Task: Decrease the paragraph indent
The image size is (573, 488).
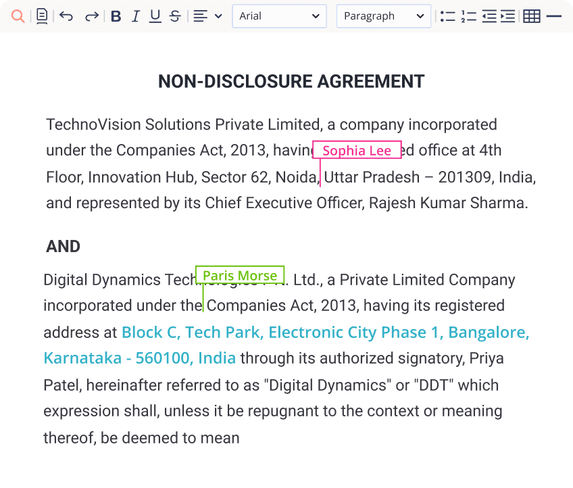Action: click(489, 16)
